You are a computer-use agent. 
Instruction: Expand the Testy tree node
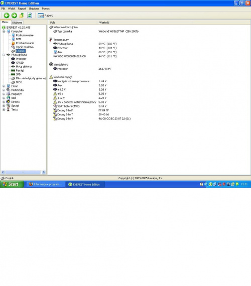coord(4,109)
